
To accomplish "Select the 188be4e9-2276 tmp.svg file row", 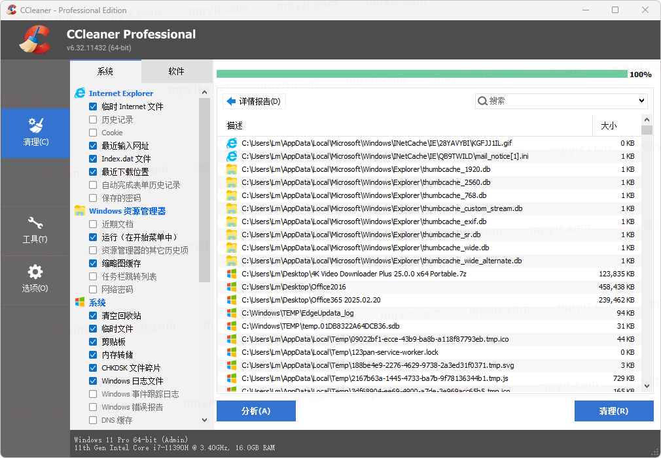I will 429,365.
